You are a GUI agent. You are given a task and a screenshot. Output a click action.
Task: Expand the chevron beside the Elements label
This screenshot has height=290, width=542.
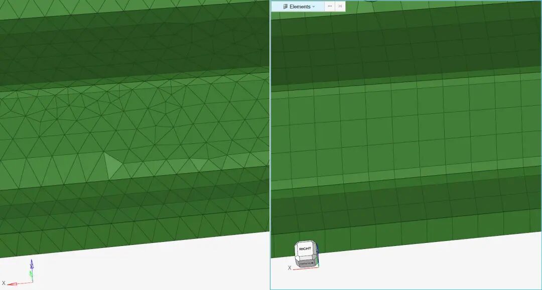pyautogui.click(x=314, y=6)
